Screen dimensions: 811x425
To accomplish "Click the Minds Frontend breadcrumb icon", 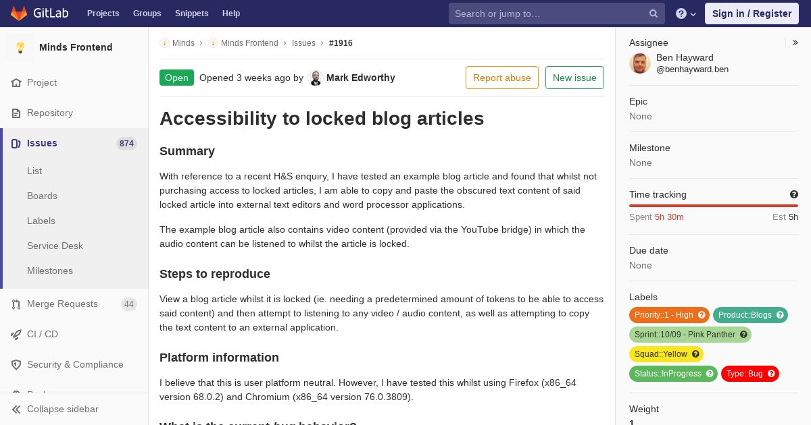I will (213, 42).
